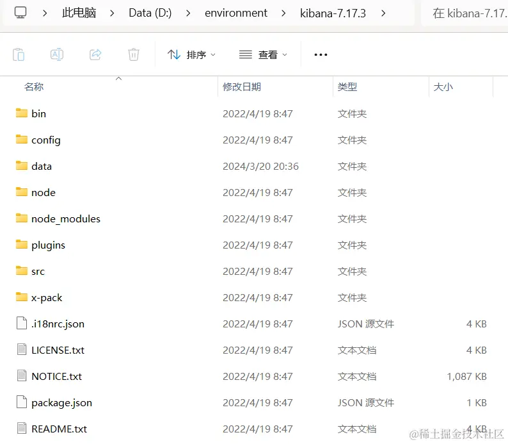Click the data folder name
Image resolution: width=508 pixels, height=444 pixels.
point(42,167)
